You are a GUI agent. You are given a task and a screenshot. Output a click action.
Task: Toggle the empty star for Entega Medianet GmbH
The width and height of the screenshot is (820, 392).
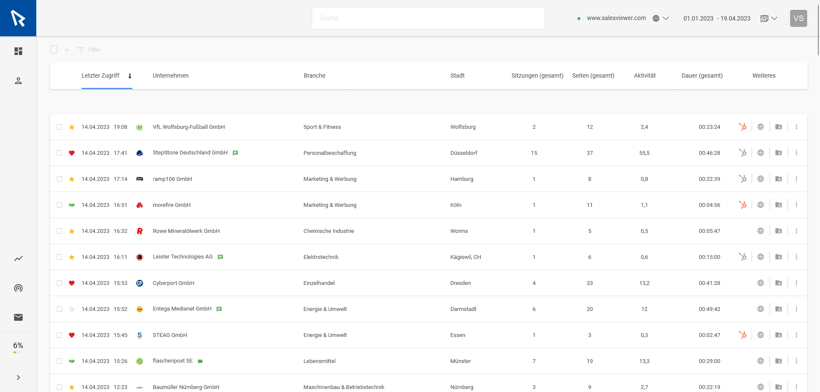(x=72, y=309)
